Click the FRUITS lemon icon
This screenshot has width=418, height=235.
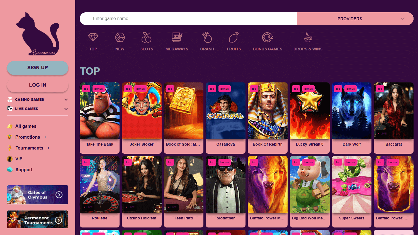234,37
